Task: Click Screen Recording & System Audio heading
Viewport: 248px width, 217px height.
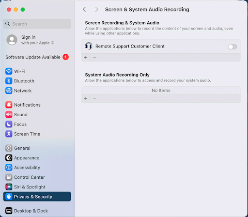Action: 122,23
